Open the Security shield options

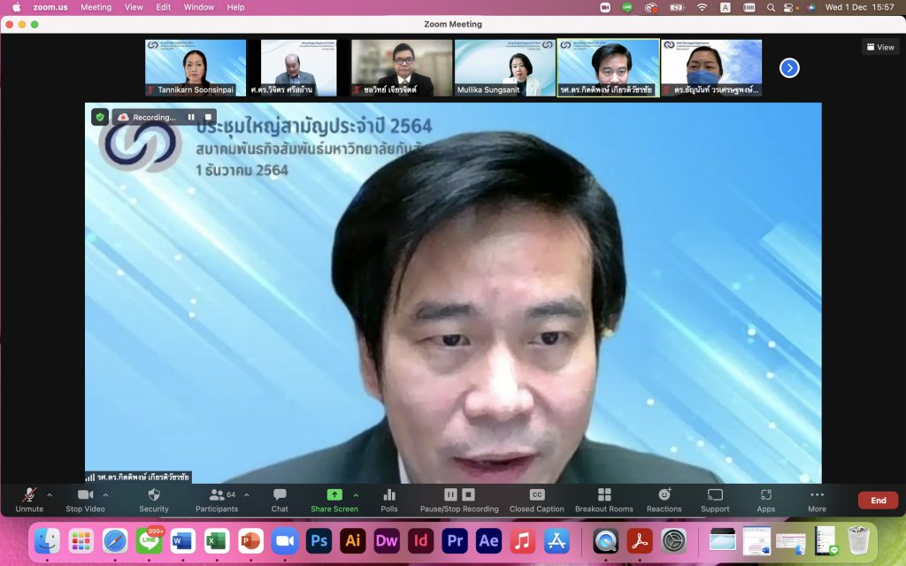[x=154, y=501]
